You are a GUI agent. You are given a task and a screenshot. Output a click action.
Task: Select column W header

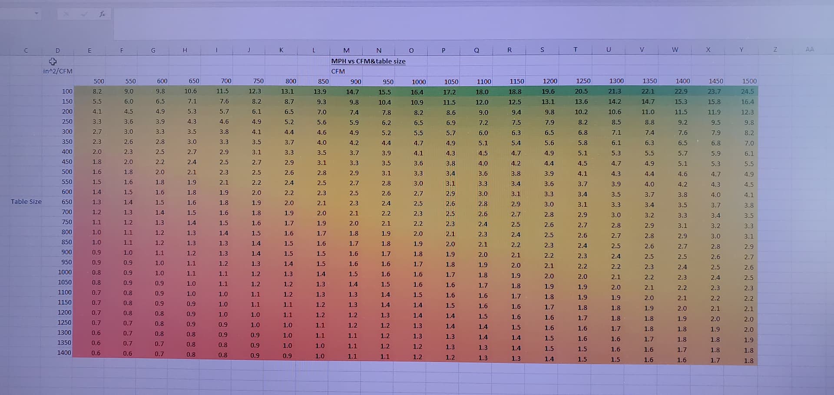tap(675, 50)
